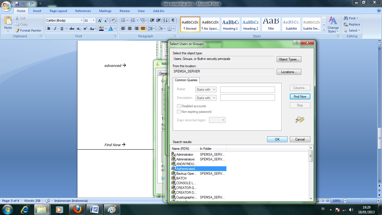Click Replace in Editing group
Screen dimensions: 382x215
[x=352, y=24]
